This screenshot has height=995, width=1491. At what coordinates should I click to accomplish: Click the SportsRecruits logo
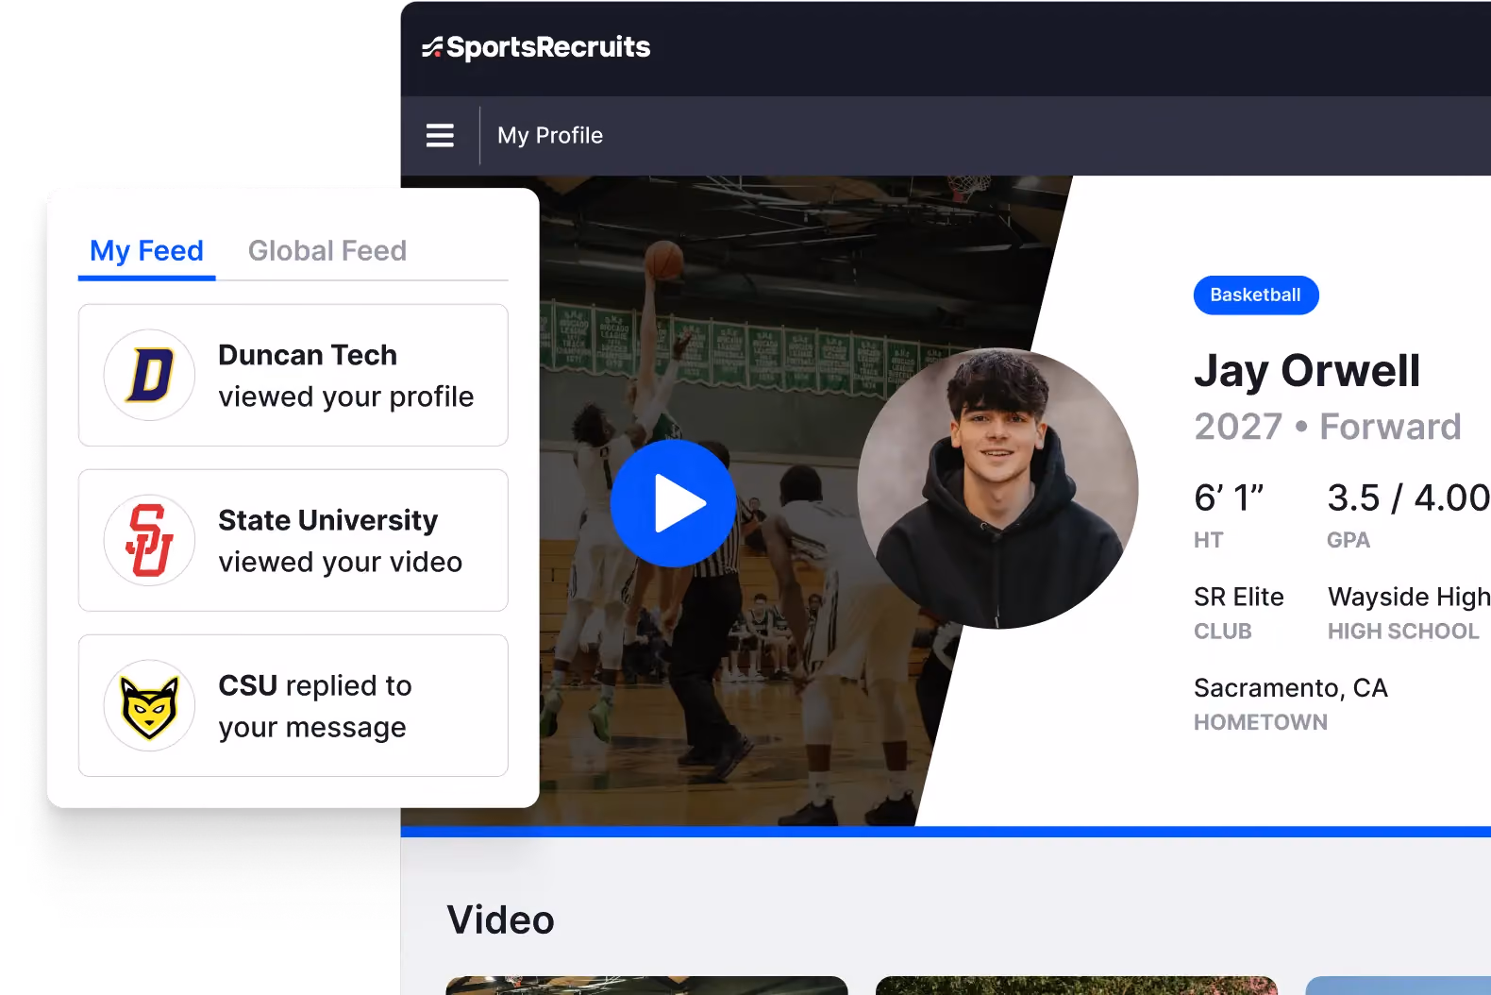click(x=536, y=47)
